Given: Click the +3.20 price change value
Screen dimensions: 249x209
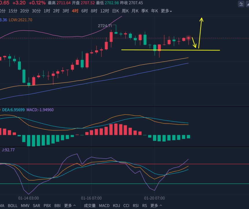Looking at the screenshot, I should tap(19, 3).
